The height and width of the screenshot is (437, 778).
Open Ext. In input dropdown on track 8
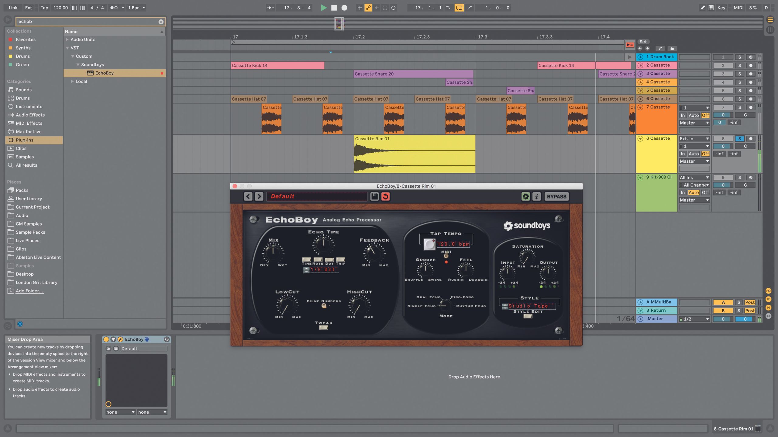694,139
